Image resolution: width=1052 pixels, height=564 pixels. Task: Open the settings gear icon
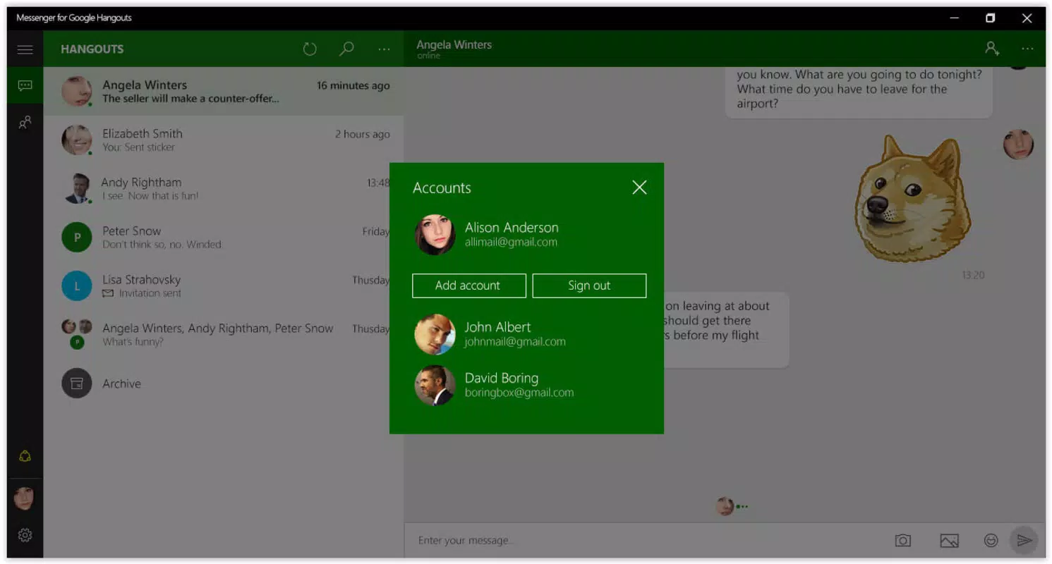click(25, 535)
